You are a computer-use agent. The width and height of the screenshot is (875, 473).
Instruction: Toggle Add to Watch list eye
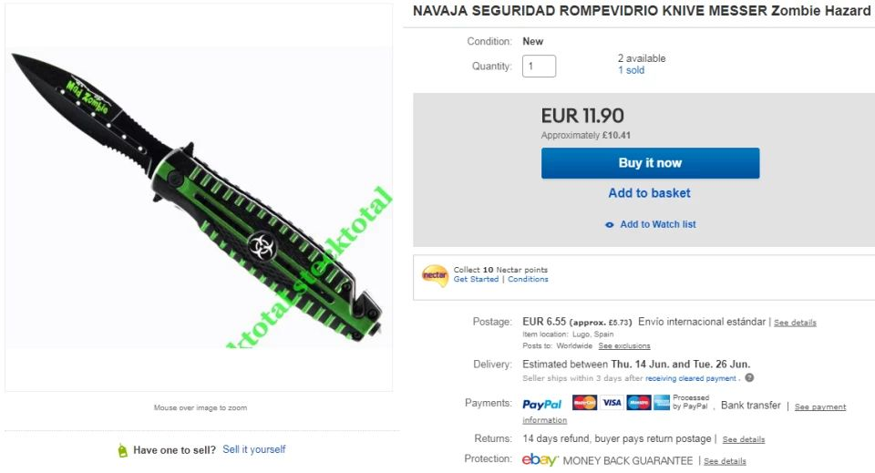point(610,225)
